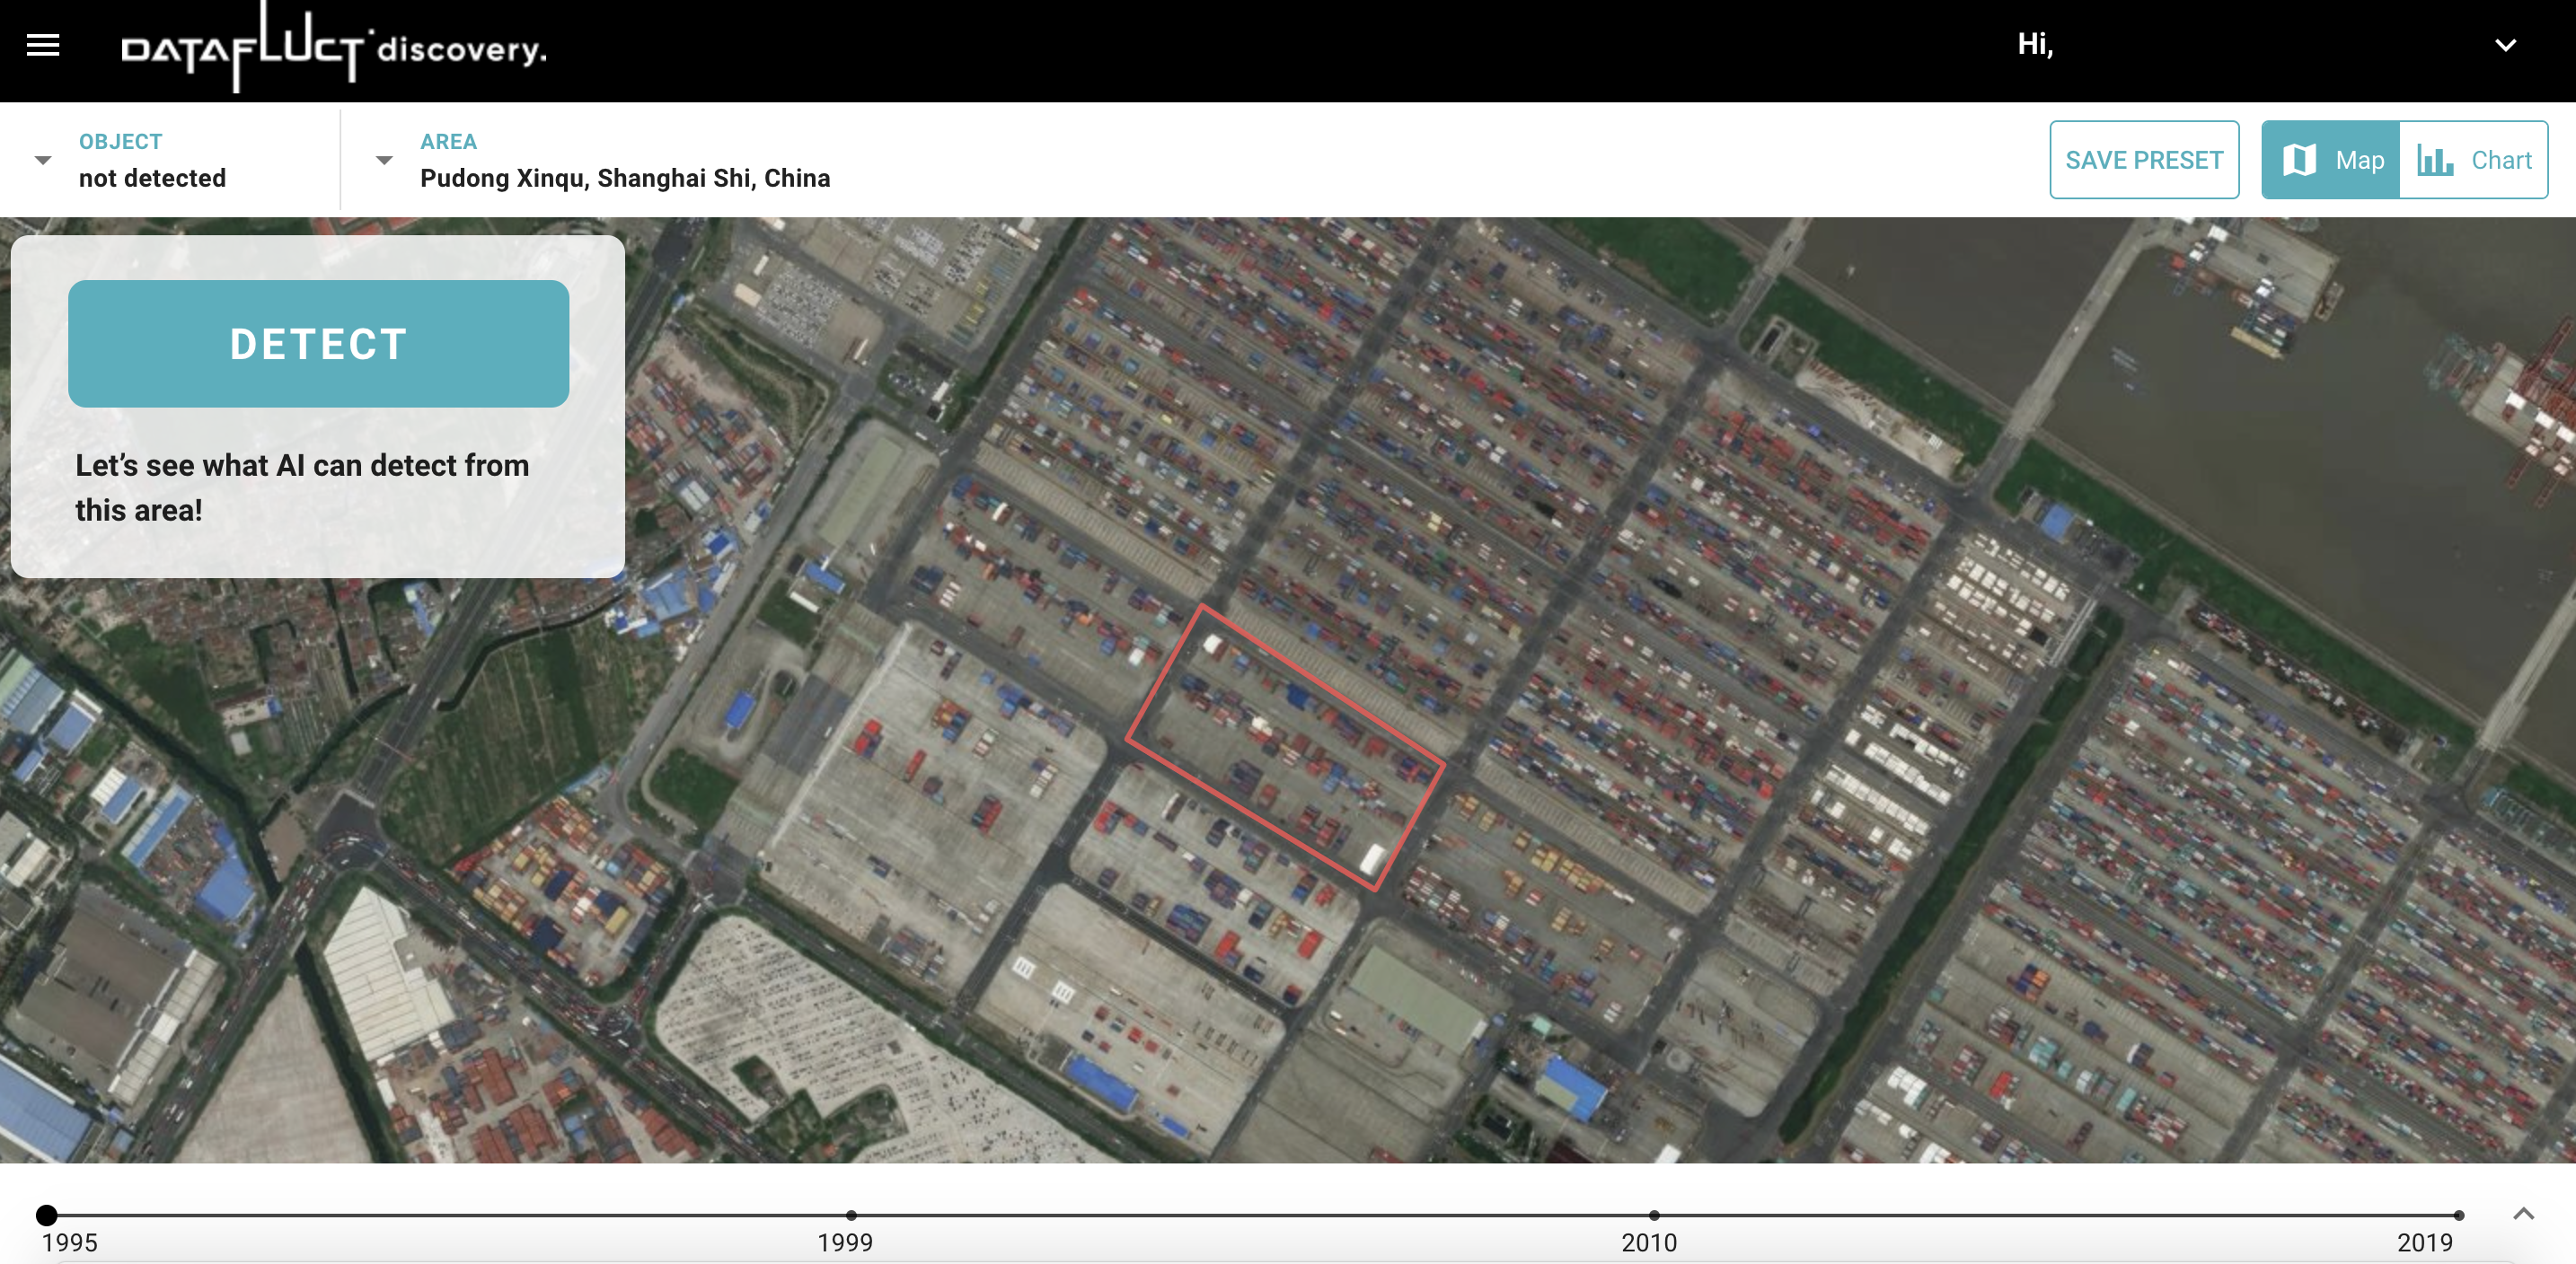
Task: Click the 1999 year label
Action: coord(845,1242)
